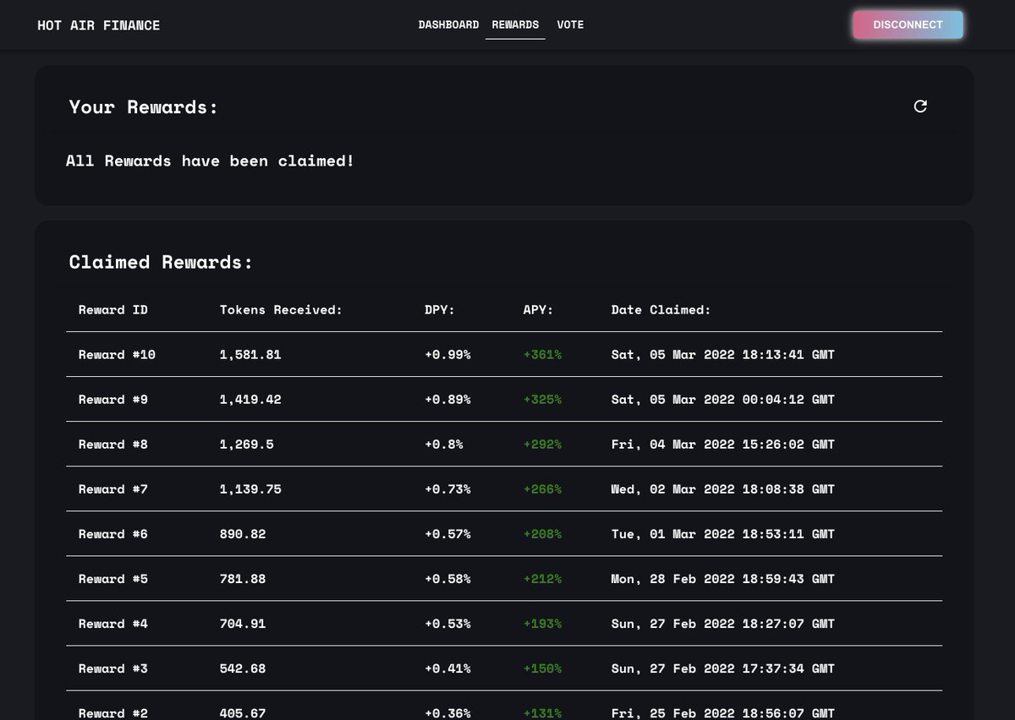Click tokens value 542.68

tap(243, 668)
